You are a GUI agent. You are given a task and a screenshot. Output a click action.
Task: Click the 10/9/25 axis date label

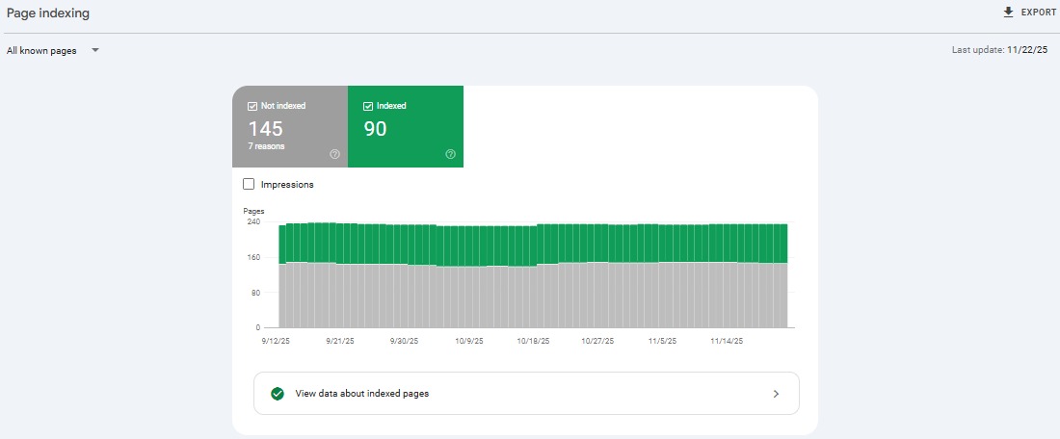click(468, 341)
